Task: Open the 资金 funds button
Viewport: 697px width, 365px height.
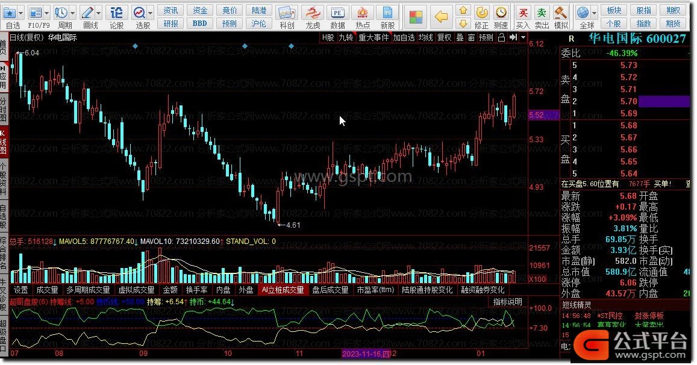Action: (200, 10)
